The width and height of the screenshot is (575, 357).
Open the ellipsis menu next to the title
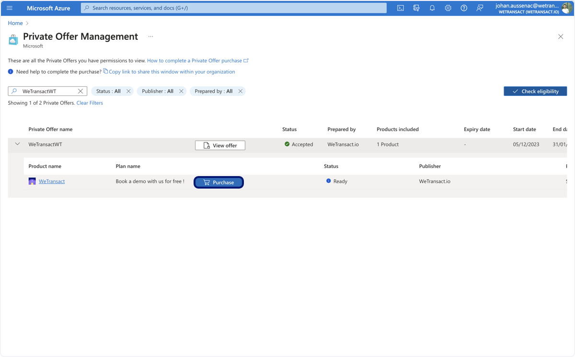(150, 36)
